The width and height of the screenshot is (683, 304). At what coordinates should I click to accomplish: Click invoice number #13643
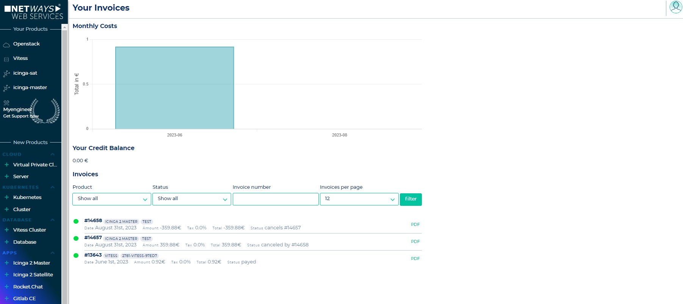coord(93,255)
